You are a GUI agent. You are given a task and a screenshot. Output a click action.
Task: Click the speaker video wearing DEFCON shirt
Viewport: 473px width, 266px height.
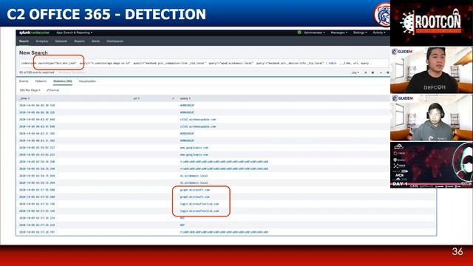pyautogui.click(x=432, y=70)
